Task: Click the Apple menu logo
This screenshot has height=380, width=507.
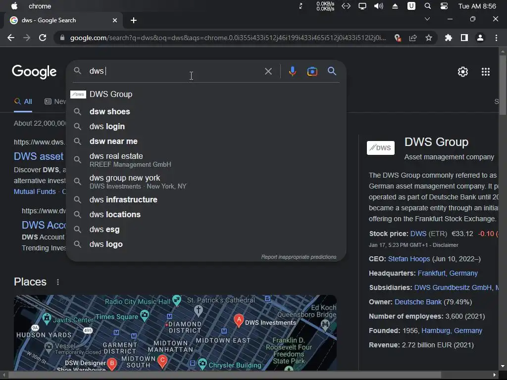Action: coord(14,6)
